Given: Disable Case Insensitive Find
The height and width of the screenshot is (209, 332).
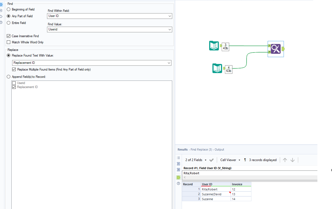Looking at the screenshot, I should click(x=9, y=36).
